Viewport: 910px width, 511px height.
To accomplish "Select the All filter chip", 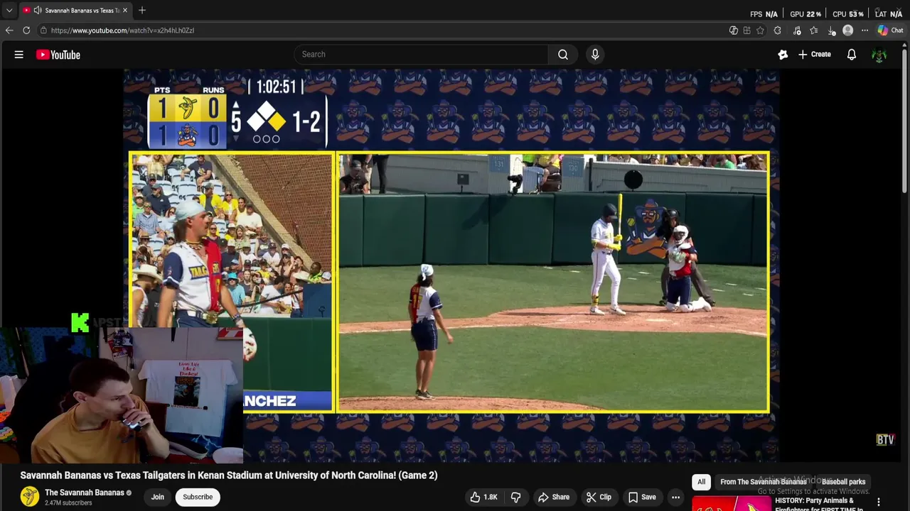I will 701,482.
